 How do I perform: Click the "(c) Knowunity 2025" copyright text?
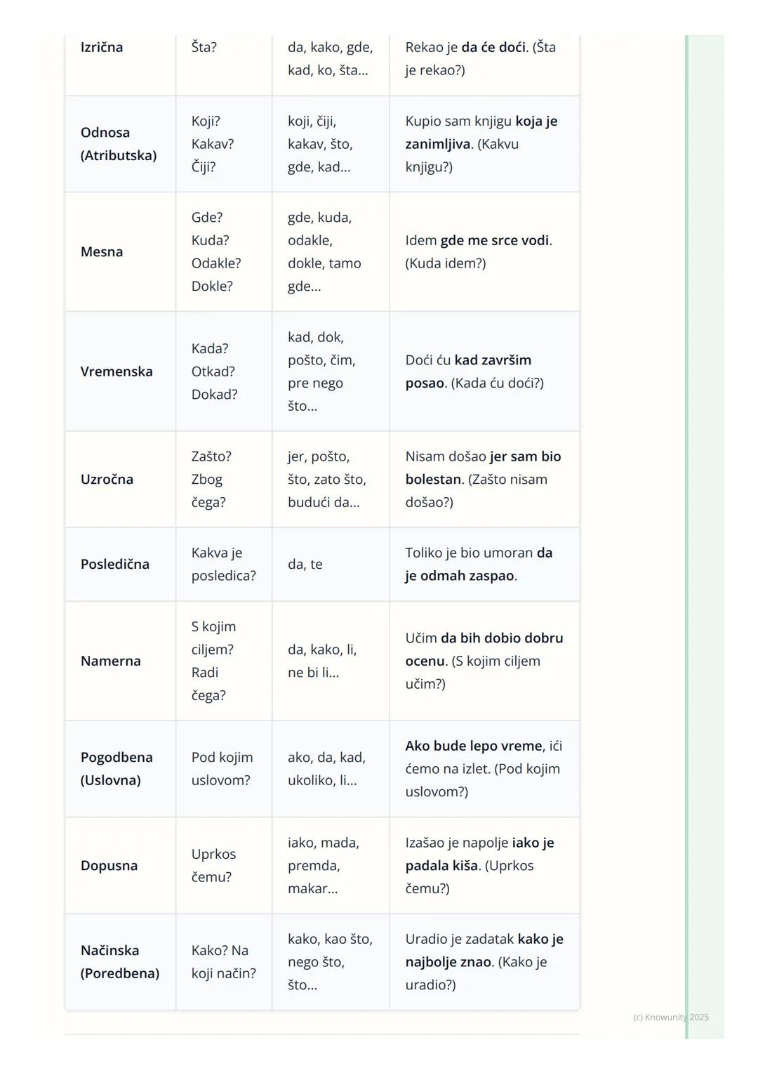[x=670, y=1017]
